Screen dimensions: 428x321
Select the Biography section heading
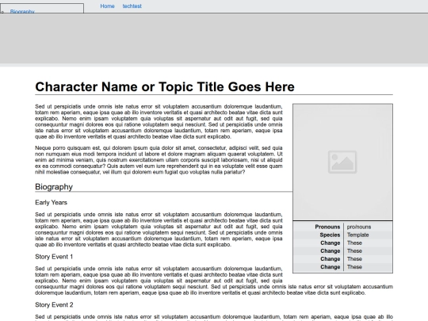pyautogui.click(x=54, y=187)
